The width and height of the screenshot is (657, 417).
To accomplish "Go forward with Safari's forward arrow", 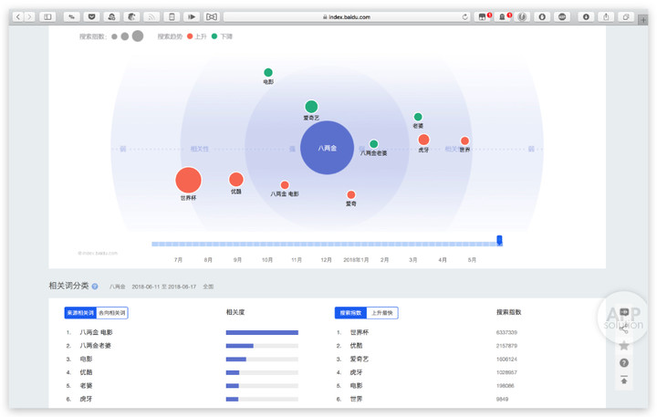I will 29,16.
